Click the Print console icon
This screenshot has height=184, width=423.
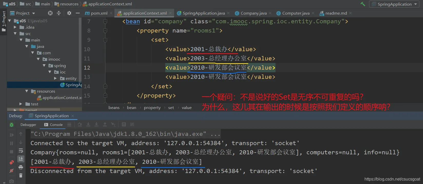pos(21,167)
